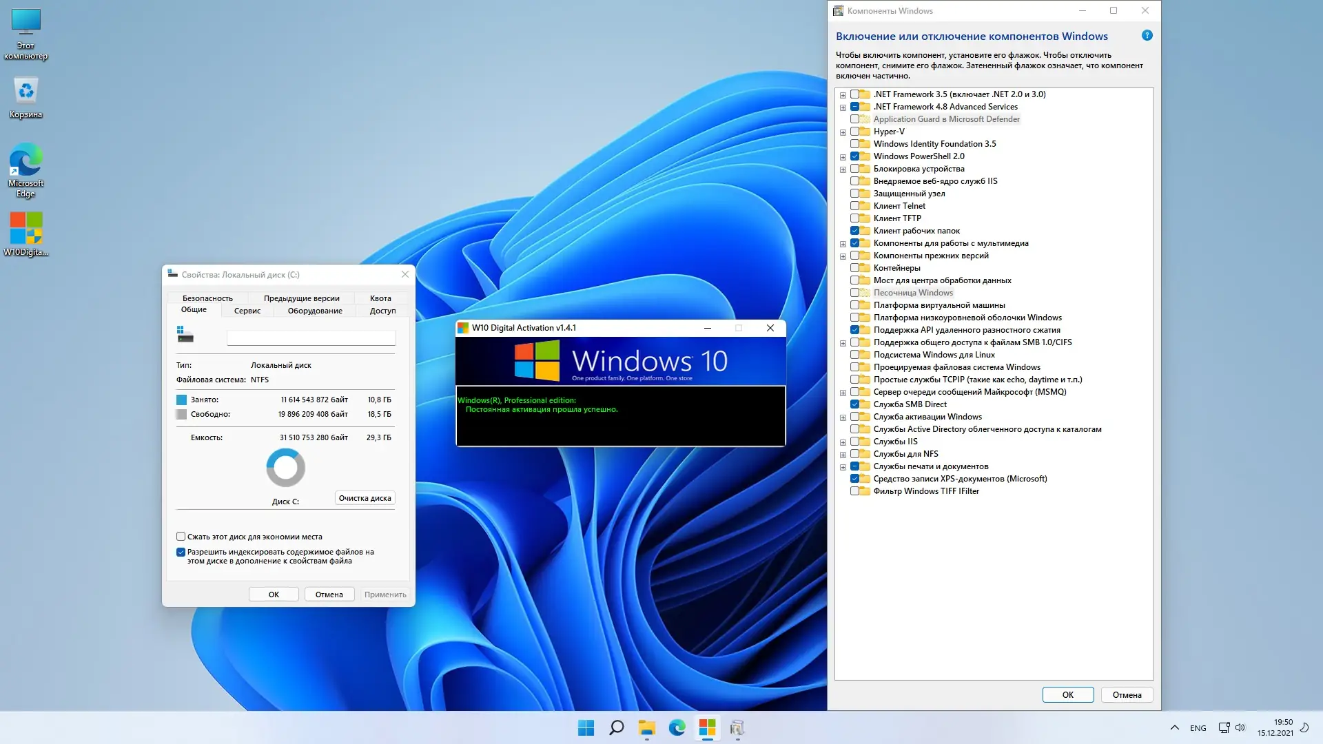Image resolution: width=1323 pixels, height=744 pixels.
Task: Click the Windows Start button in taskbar
Action: (586, 727)
